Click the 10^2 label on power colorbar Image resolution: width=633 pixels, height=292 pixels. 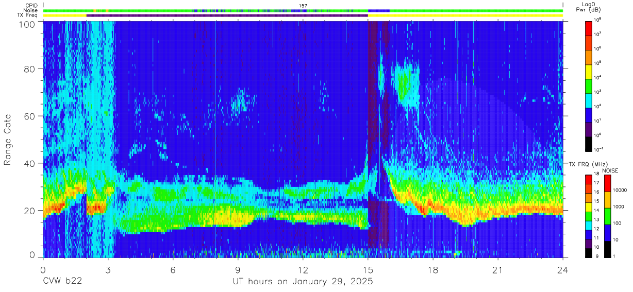click(598, 106)
